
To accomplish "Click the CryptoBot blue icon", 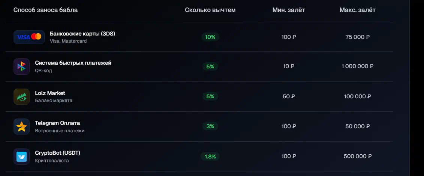I will 21,157.
